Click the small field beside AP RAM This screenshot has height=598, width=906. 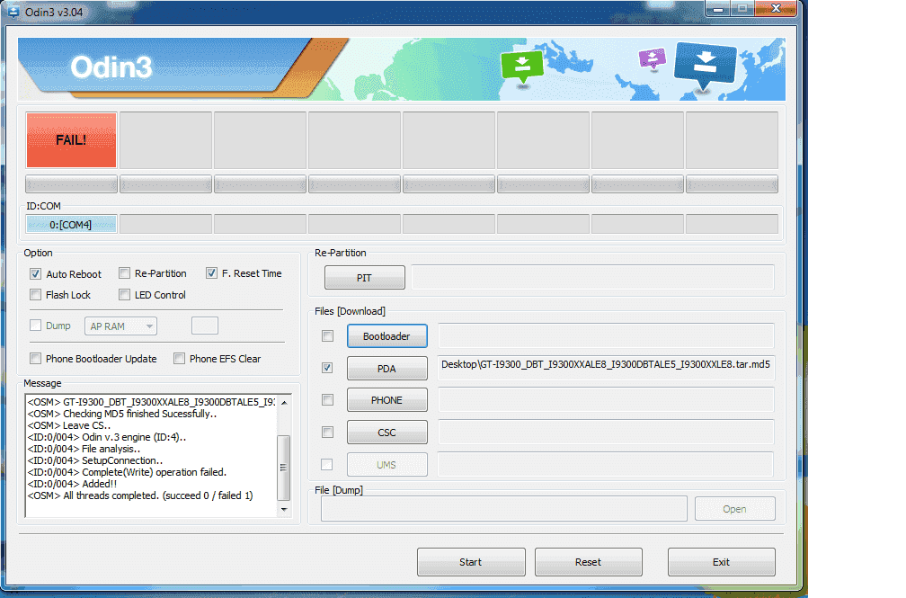tap(205, 326)
